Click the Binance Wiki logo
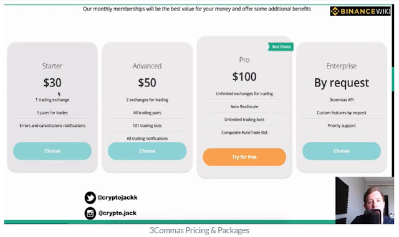Image resolution: width=399 pixels, height=237 pixels. (360, 11)
